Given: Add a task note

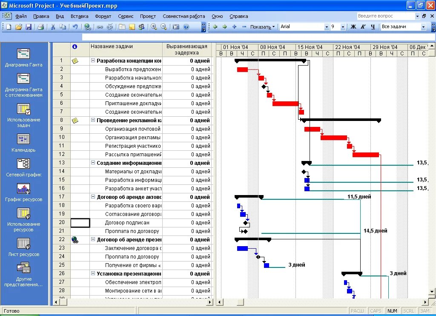Looking at the screenshot, I should click(x=132, y=27).
